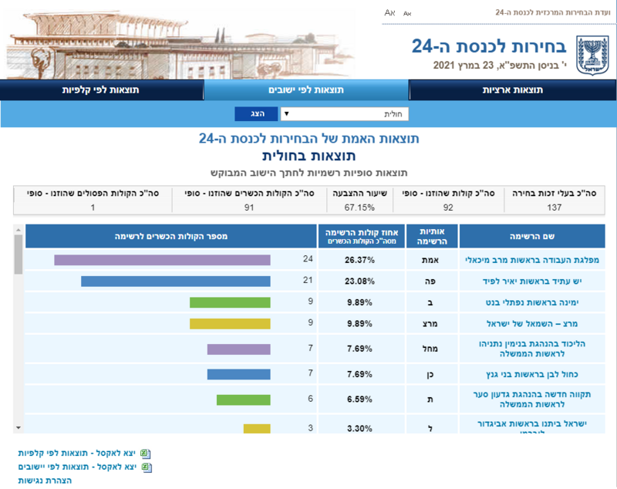Click Excel icon beside תוצאות לפי קלפיות export
Screen dimensions: 617x489
[x=146, y=454]
